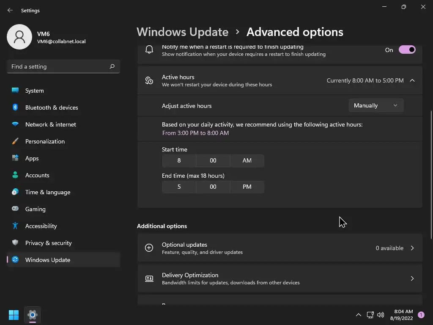433x325 pixels.
Task: Click the Find a setting search box
Action: coord(58,66)
